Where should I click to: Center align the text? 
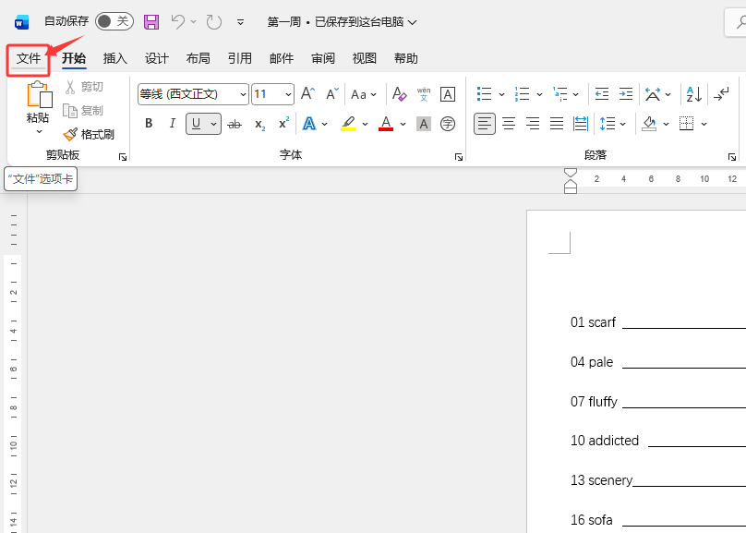coord(509,124)
